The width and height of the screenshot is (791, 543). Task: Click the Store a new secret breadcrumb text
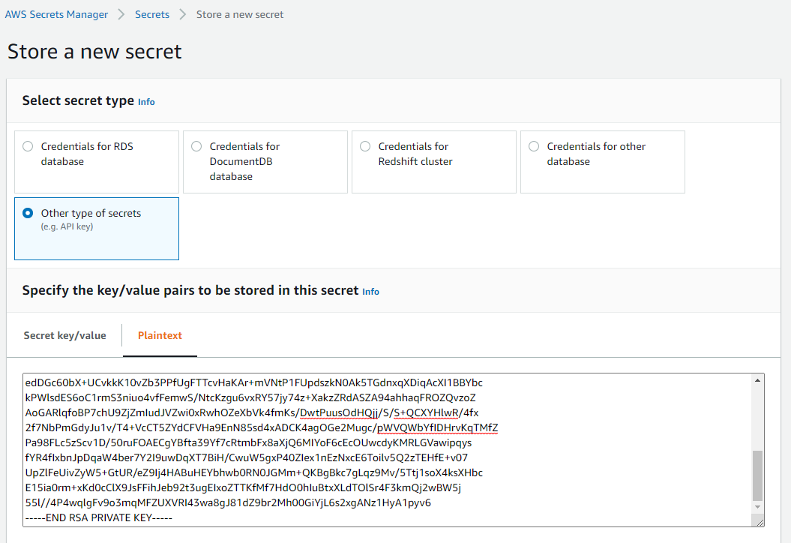pyautogui.click(x=240, y=15)
